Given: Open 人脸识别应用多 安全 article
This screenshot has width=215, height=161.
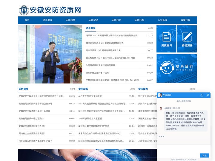Looking at the screenshot, I should click(x=148, y=141).
